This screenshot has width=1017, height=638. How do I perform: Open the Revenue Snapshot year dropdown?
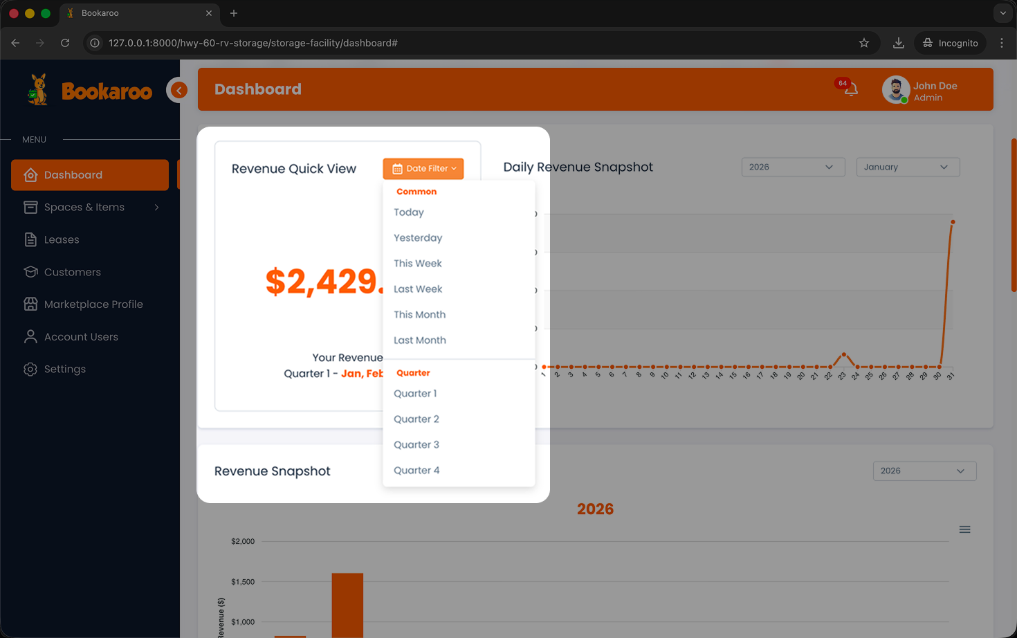(924, 471)
